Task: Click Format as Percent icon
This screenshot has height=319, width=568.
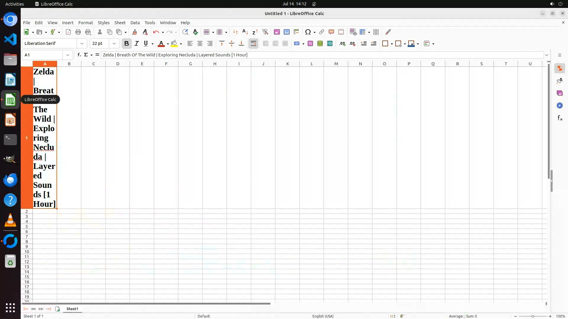Action: pos(310,43)
